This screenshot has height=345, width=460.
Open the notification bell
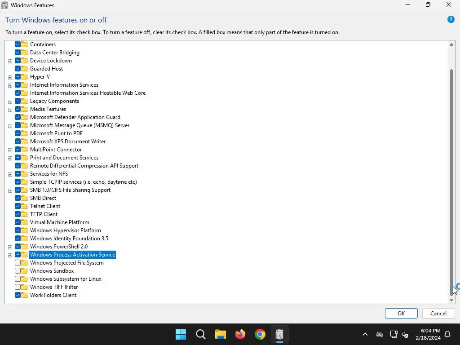448,334
